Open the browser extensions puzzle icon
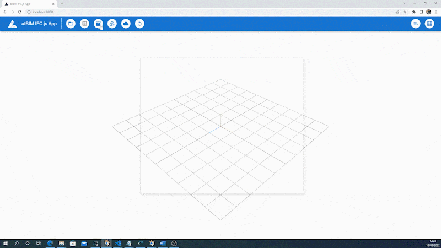 pos(413,12)
